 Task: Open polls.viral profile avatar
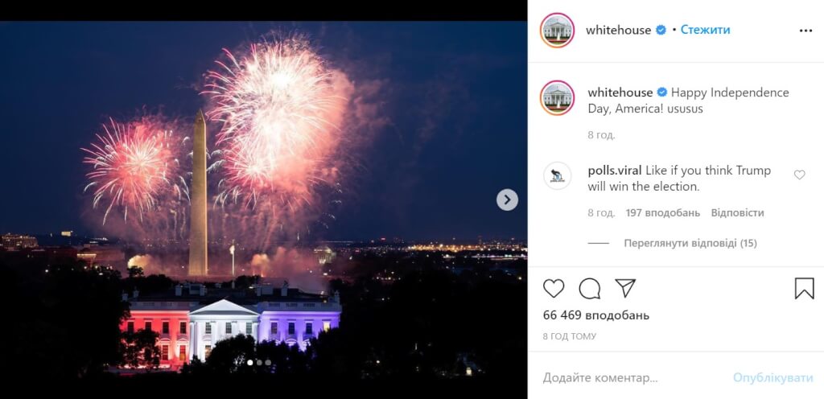(557, 176)
